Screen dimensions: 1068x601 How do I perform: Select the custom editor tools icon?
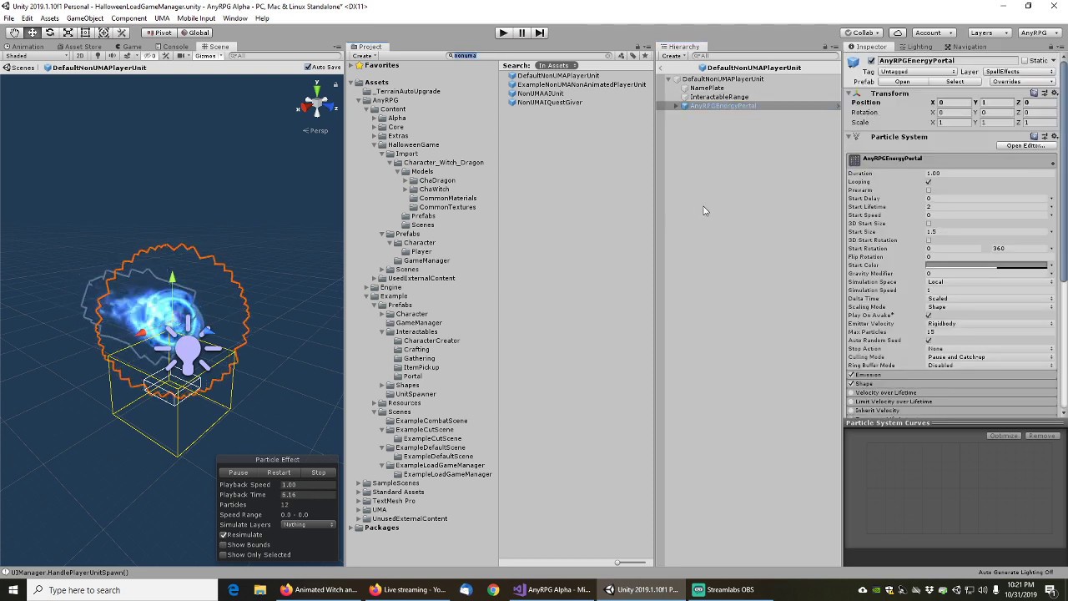[x=121, y=33]
